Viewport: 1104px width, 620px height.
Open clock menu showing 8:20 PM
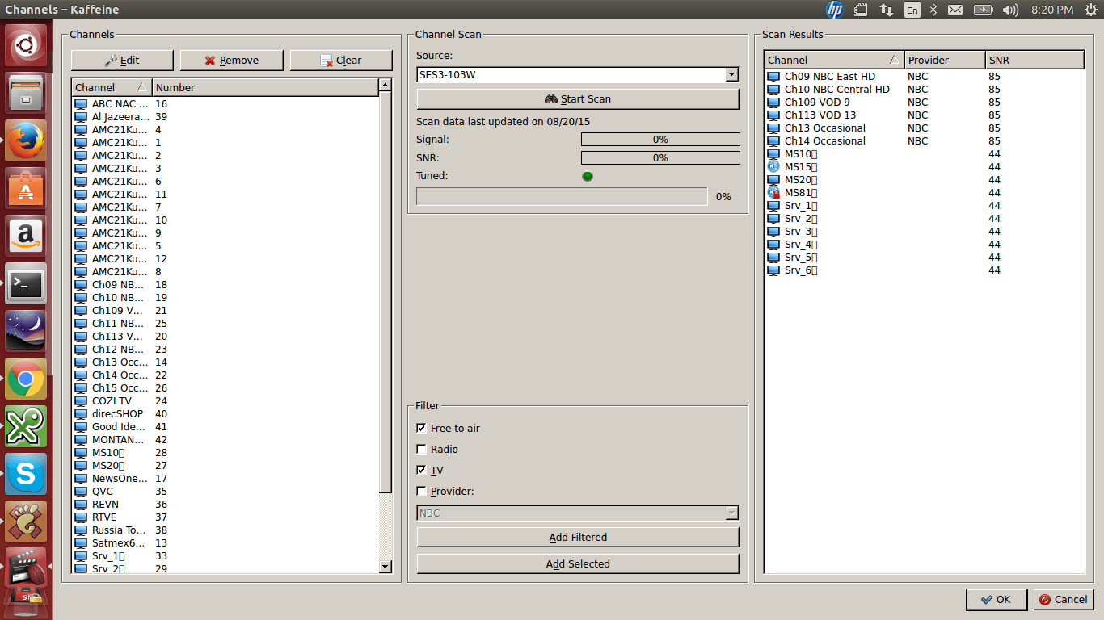pos(1052,10)
